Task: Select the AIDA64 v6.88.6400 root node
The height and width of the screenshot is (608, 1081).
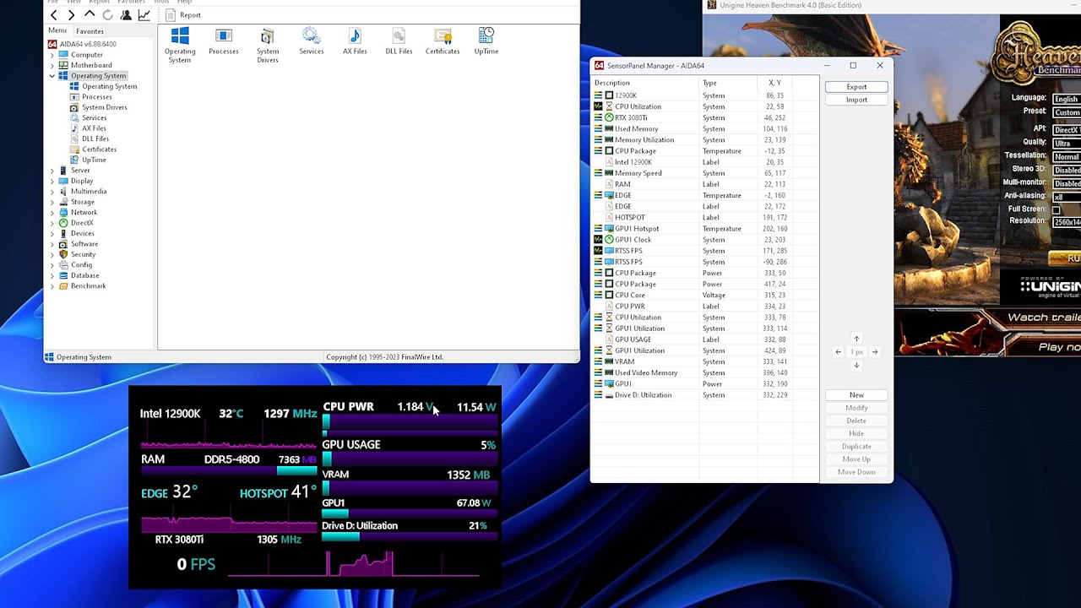Action: coord(82,44)
